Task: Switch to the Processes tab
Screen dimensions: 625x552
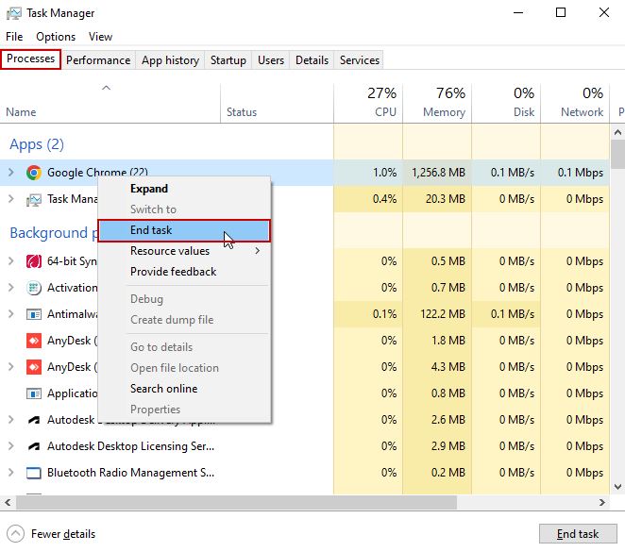Action: tap(31, 59)
